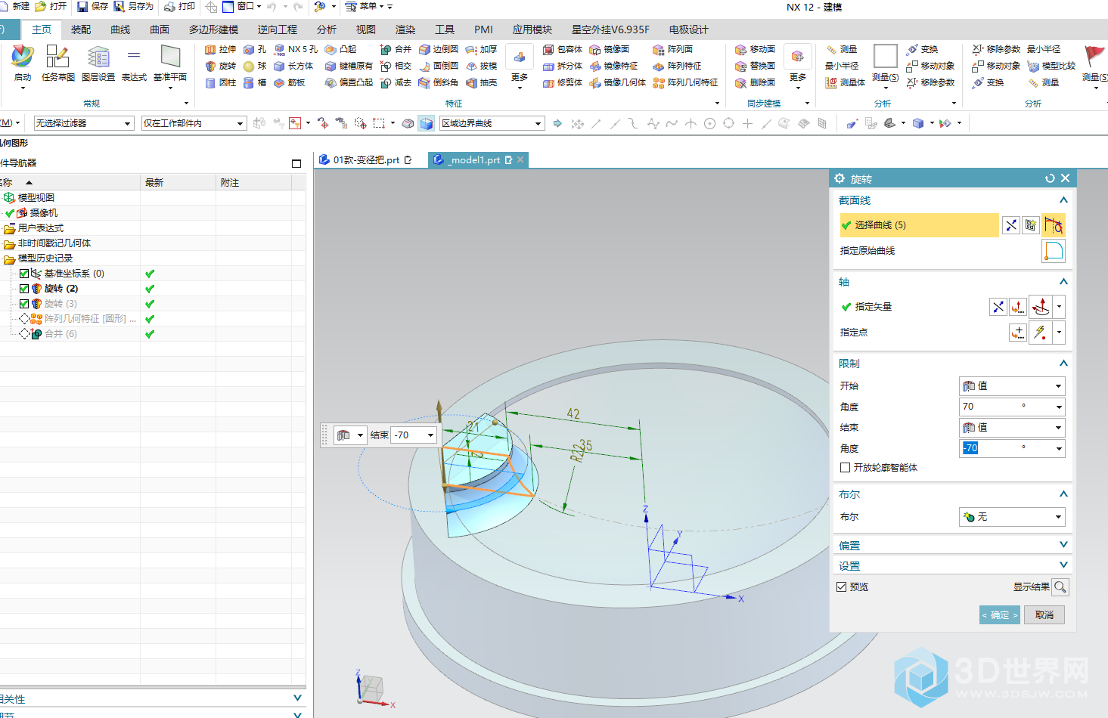
Task: Toggle checkbox for 旋转 (3) feature
Action: 24,304
